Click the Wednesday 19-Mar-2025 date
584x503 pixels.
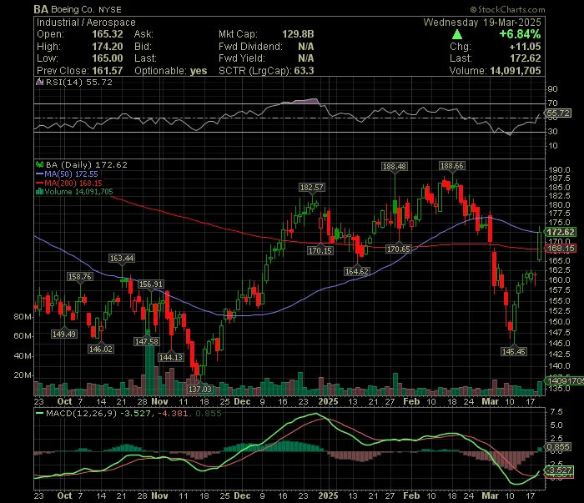coord(482,23)
